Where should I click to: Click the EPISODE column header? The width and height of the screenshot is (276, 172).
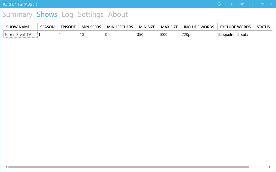click(68, 27)
